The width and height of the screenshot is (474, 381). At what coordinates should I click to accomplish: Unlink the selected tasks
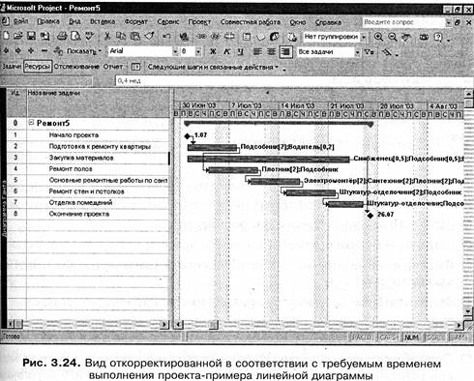click(216, 37)
